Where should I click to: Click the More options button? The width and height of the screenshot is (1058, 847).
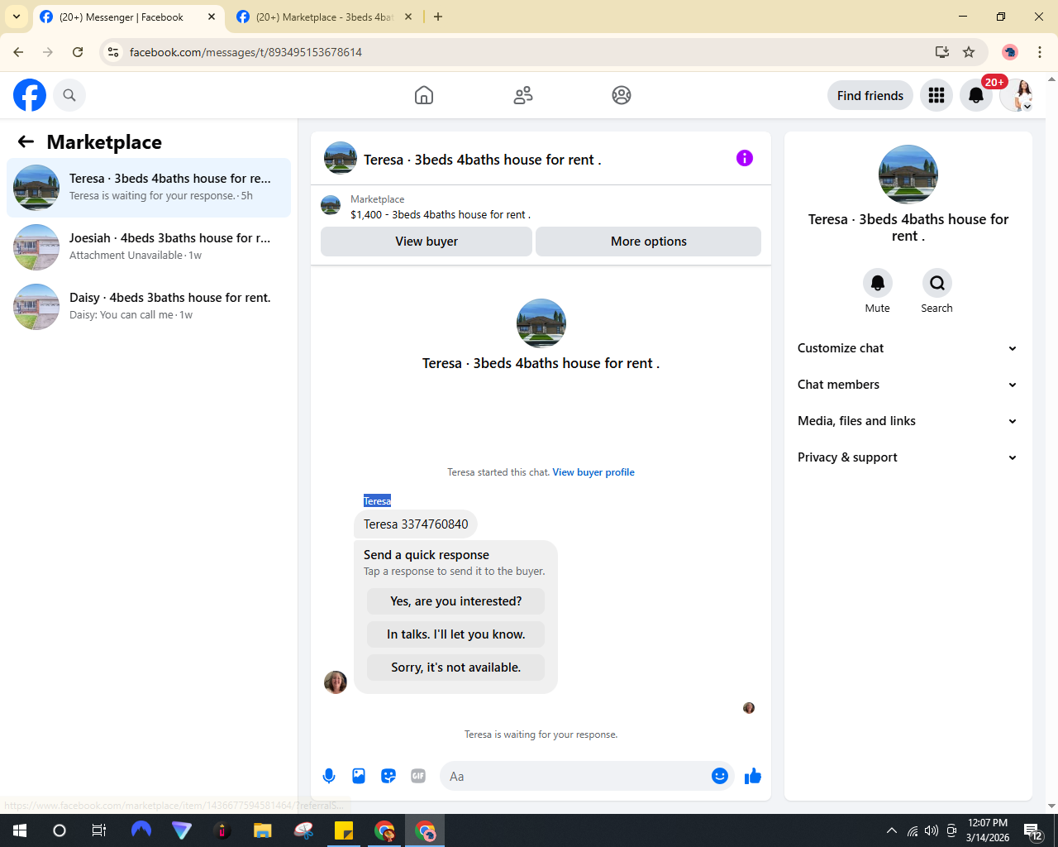(x=649, y=242)
